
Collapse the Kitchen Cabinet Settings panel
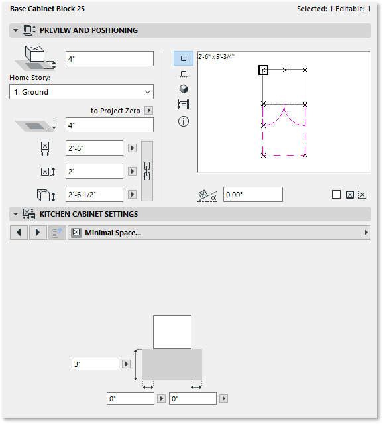(x=15, y=214)
